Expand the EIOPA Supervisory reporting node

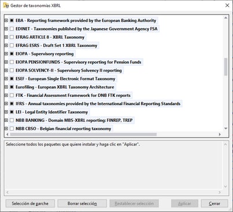coord(6,54)
